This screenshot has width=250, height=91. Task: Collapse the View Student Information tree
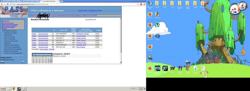click(1, 31)
